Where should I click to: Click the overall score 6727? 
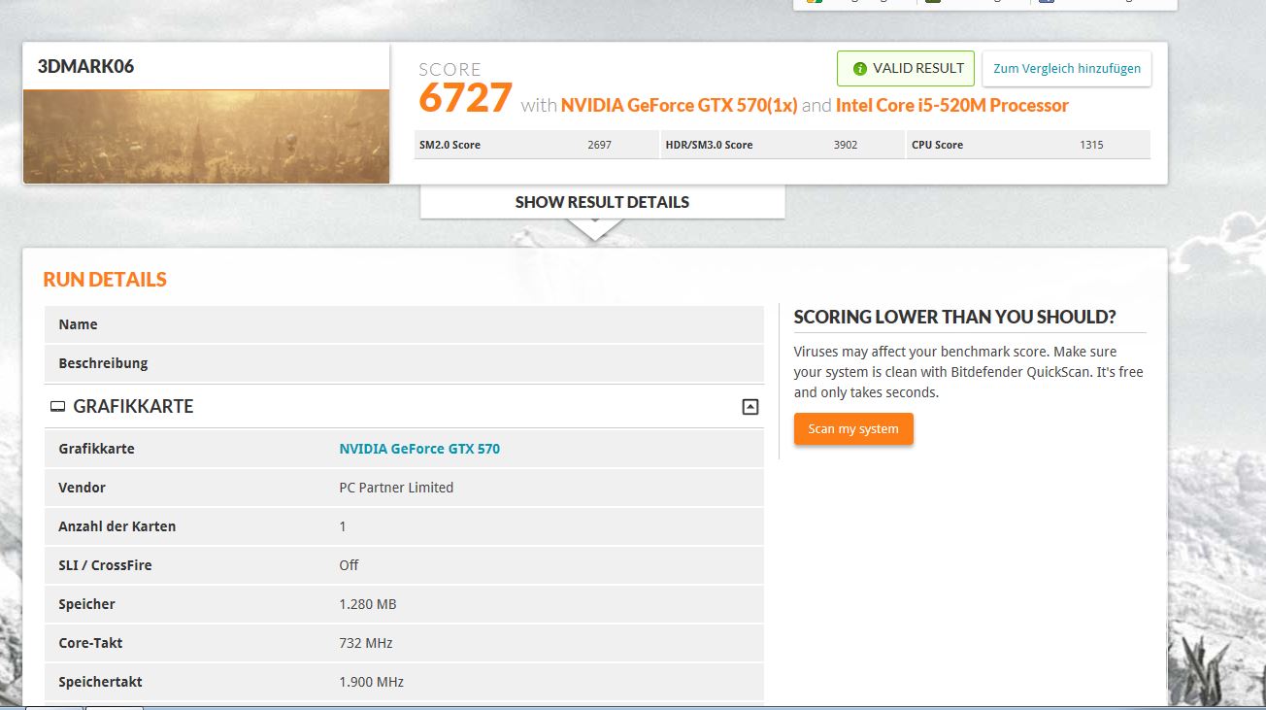click(465, 98)
